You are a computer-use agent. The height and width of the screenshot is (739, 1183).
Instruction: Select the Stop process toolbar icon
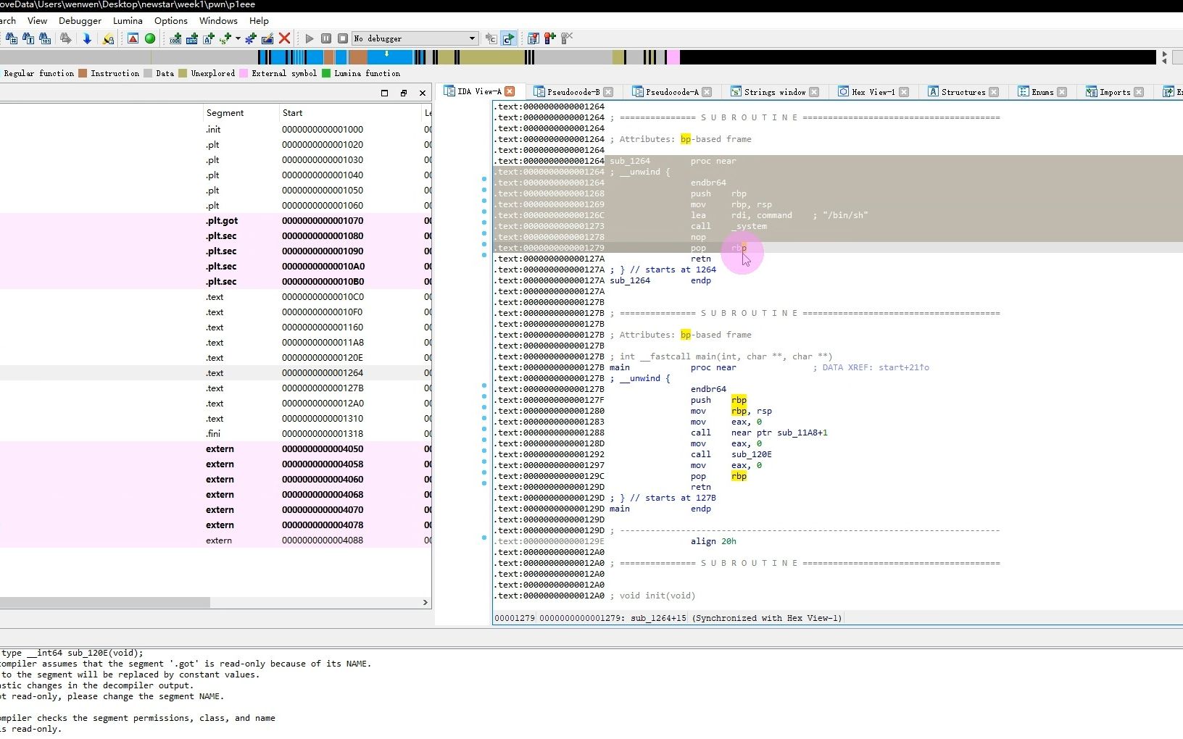pyautogui.click(x=342, y=38)
